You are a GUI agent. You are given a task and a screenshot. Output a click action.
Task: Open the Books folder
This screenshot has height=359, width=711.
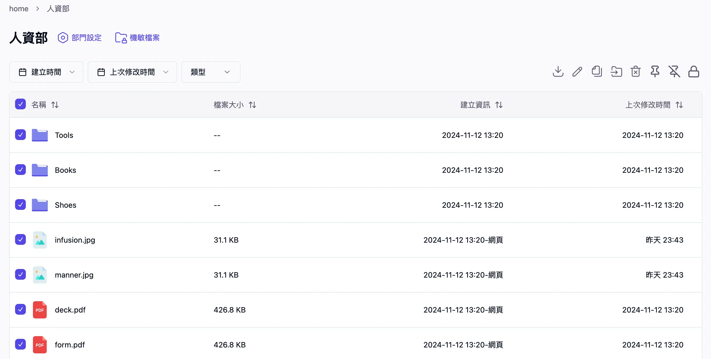[x=65, y=170]
